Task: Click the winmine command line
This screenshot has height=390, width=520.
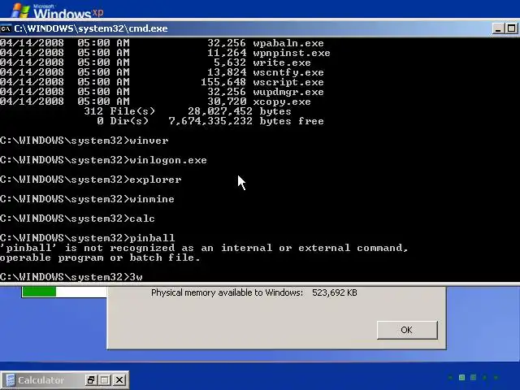Action: click(x=87, y=199)
